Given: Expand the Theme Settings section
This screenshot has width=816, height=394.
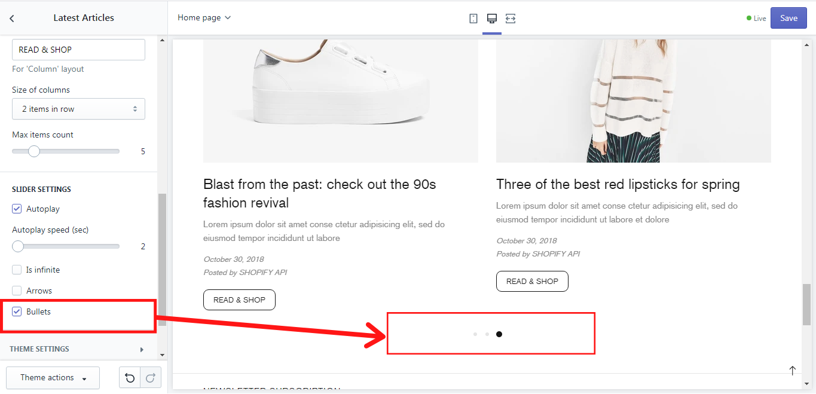Looking at the screenshot, I should (78, 349).
